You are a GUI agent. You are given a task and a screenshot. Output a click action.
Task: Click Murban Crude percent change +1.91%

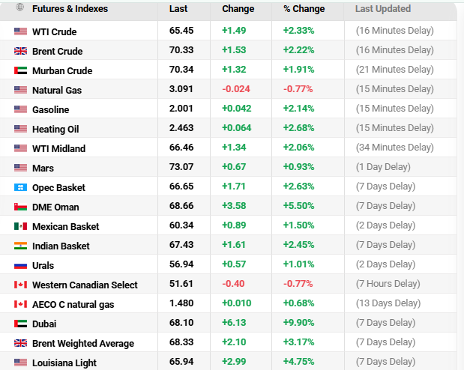(x=298, y=70)
